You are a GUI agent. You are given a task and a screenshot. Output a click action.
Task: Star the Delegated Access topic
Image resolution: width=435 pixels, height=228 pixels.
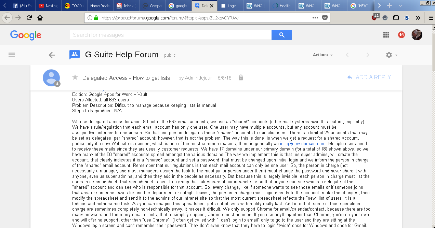click(x=75, y=77)
